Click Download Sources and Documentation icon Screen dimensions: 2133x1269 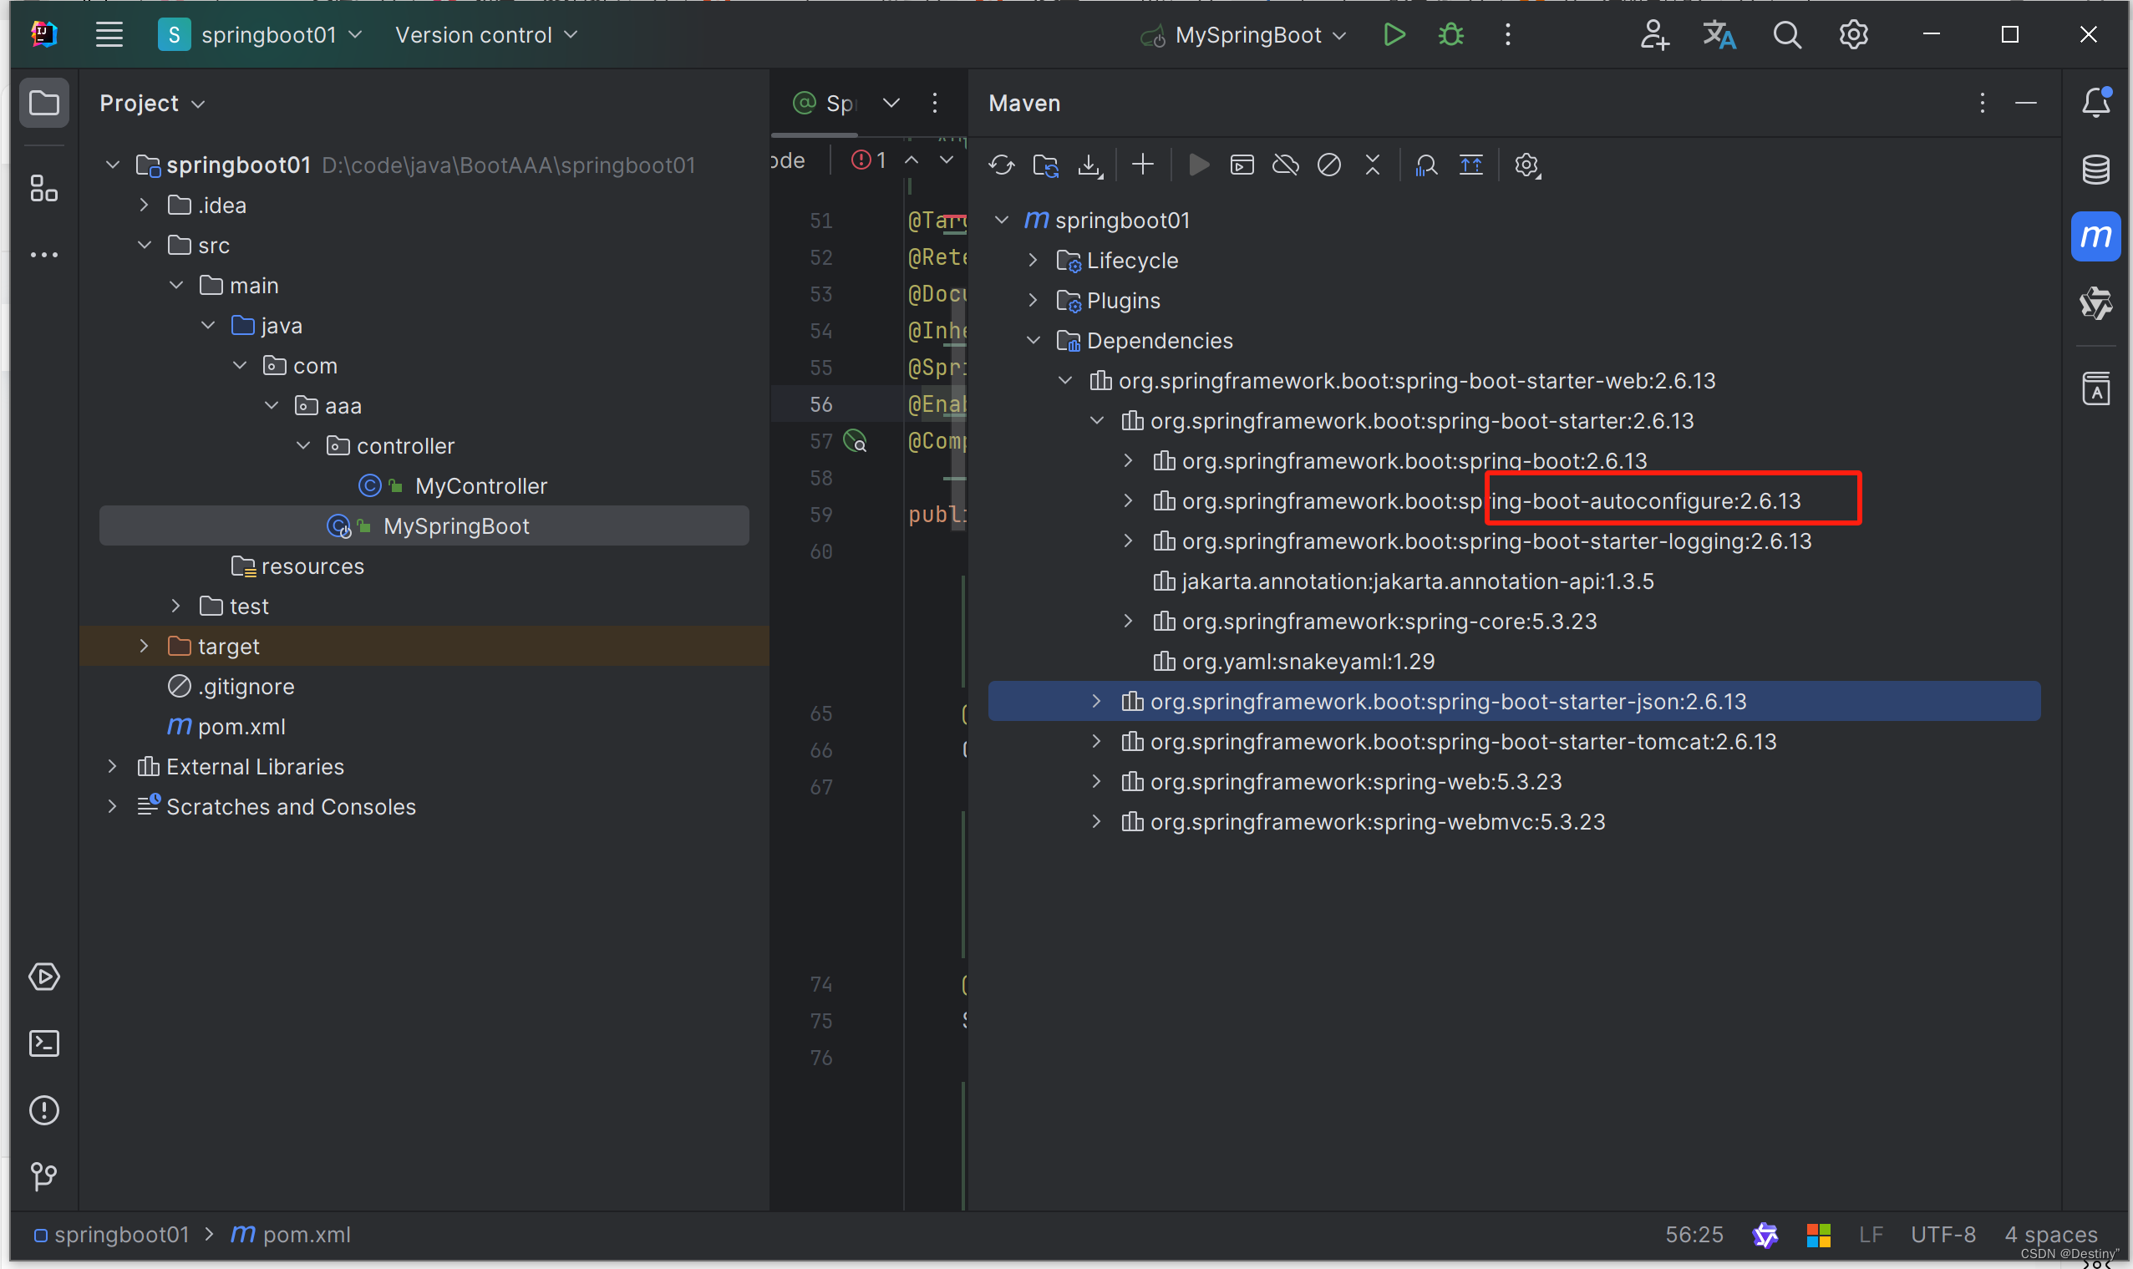tap(1089, 165)
